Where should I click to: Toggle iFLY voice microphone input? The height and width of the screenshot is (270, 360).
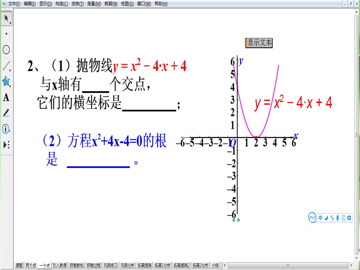coord(337,218)
